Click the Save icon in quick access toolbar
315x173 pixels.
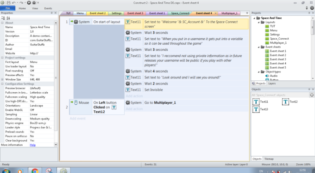pos(8,3)
